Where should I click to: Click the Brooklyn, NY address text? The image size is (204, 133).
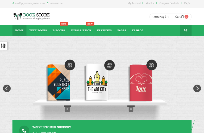[x=30, y=4]
